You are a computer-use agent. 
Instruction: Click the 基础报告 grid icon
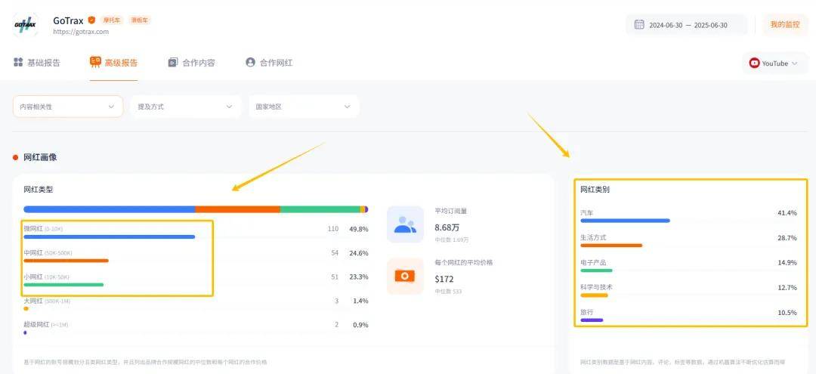tap(18, 63)
